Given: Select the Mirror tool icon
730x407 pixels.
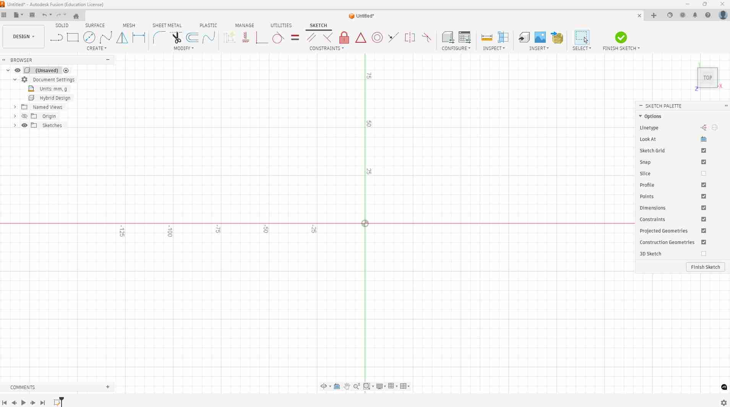Looking at the screenshot, I should tap(122, 37).
